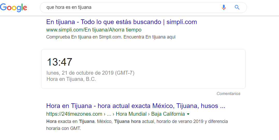Start voice search with the microphone icon
Image resolution: width=279 pixels, height=140 pixels.
224,7
